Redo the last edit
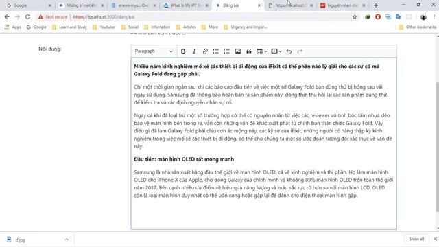The image size is (439, 247). click(x=300, y=51)
